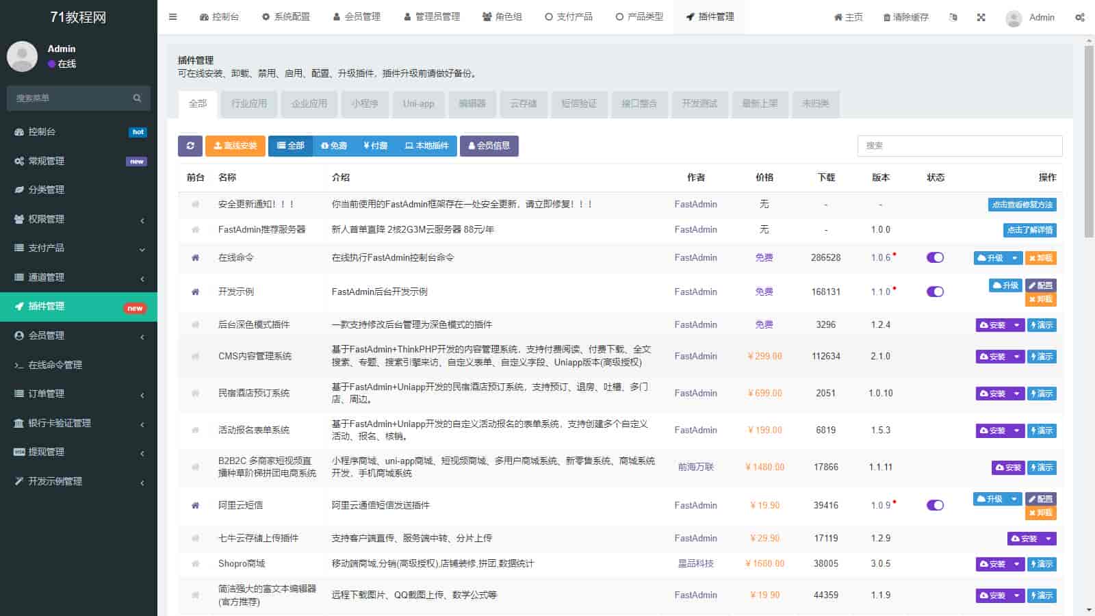Click the refresh icon button

click(x=190, y=146)
